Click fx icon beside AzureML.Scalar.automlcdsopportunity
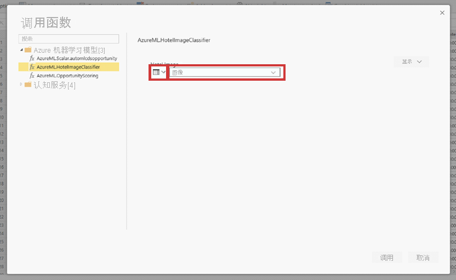Image resolution: width=456 pixels, height=280 pixels. click(32, 59)
